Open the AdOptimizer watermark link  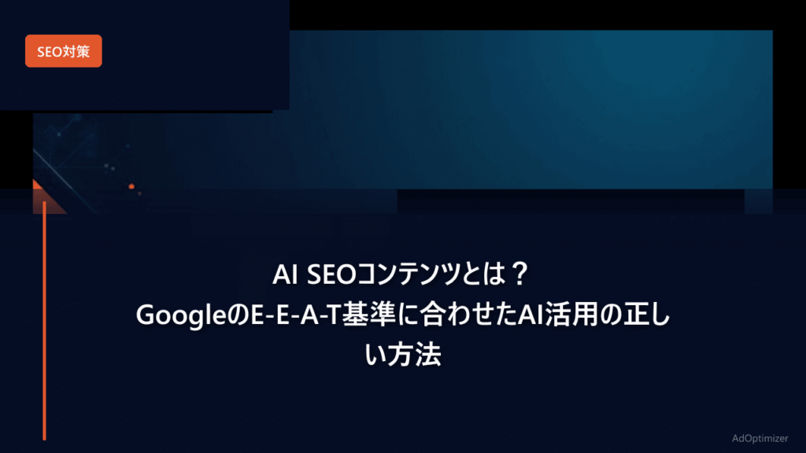pyautogui.click(x=760, y=438)
